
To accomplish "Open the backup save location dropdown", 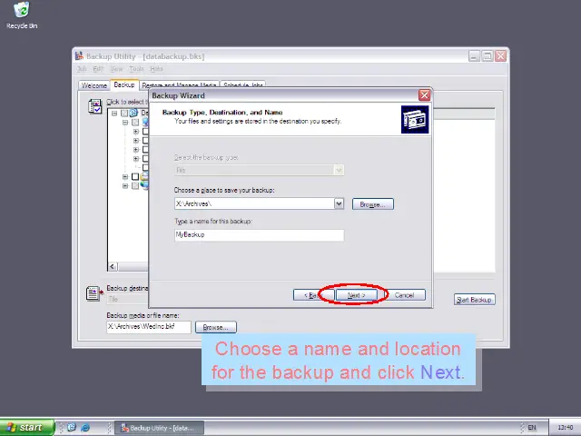I will (x=340, y=204).
